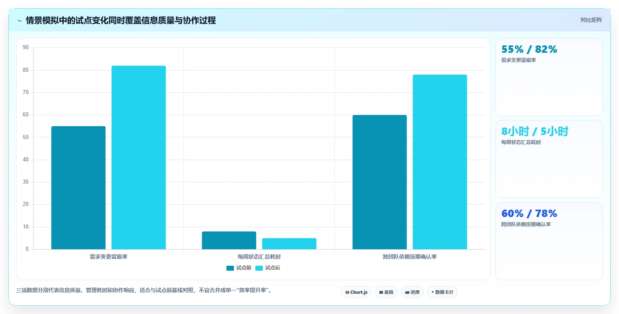Click the y-axis value 0
Screen dimensions: 619x314
pos(27,249)
